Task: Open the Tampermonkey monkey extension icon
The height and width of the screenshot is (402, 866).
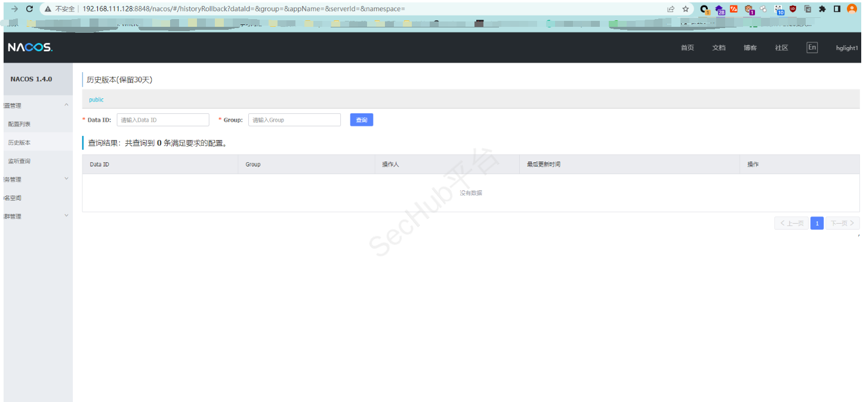Action: pos(749,9)
